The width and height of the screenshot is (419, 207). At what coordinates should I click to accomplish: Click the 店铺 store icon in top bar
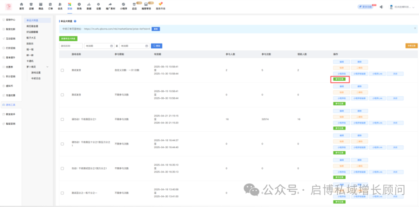coord(31,4)
